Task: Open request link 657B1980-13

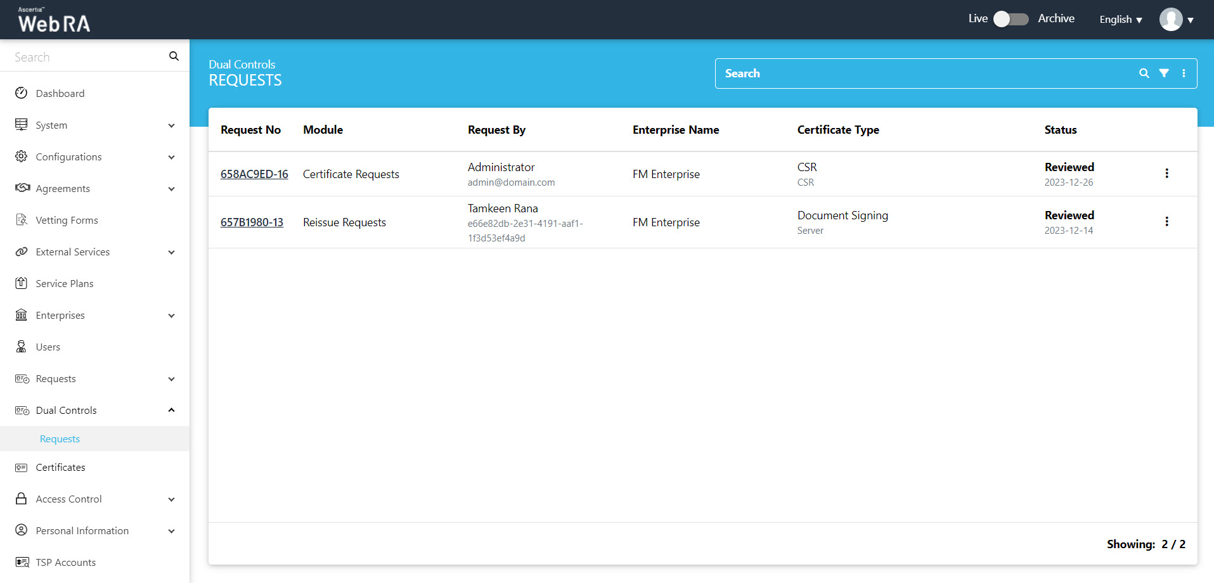Action: (x=252, y=222)
